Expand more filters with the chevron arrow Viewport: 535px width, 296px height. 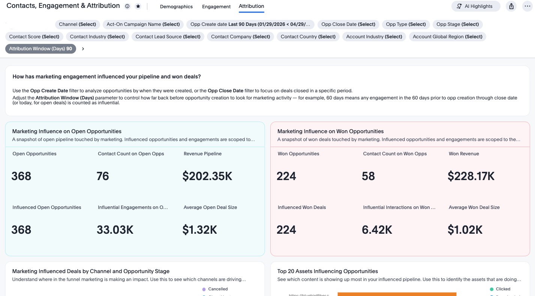tap(83, 49)
